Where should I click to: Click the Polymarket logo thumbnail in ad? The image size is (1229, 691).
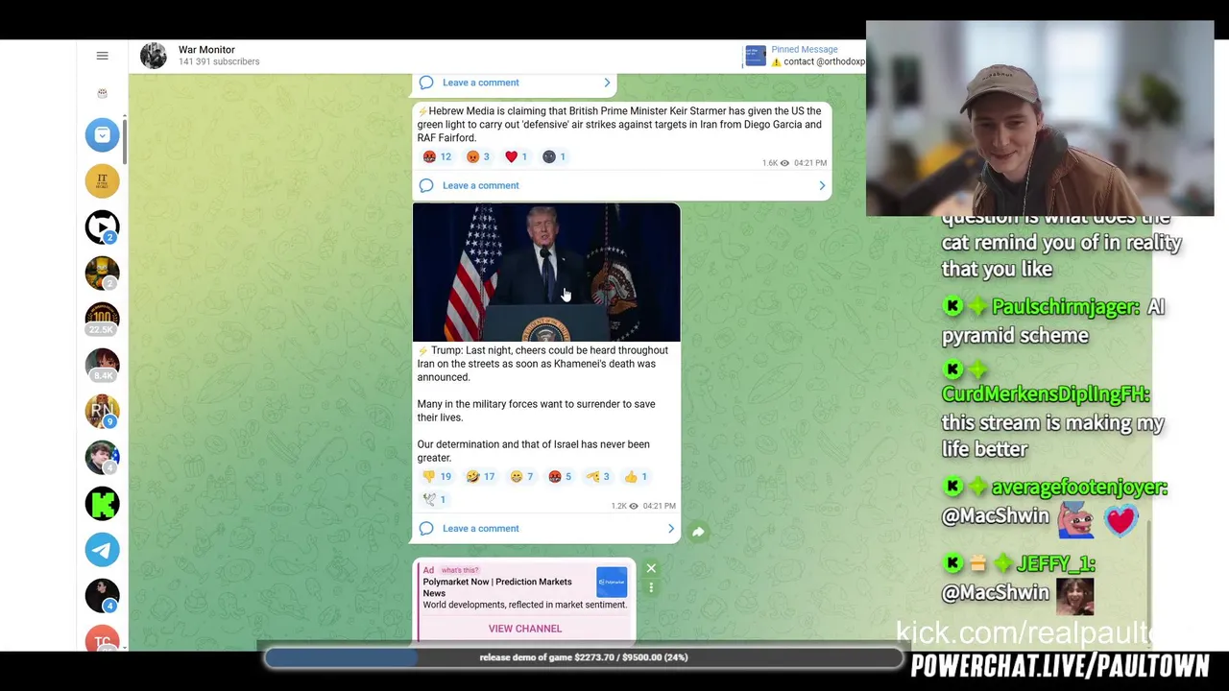612,582
